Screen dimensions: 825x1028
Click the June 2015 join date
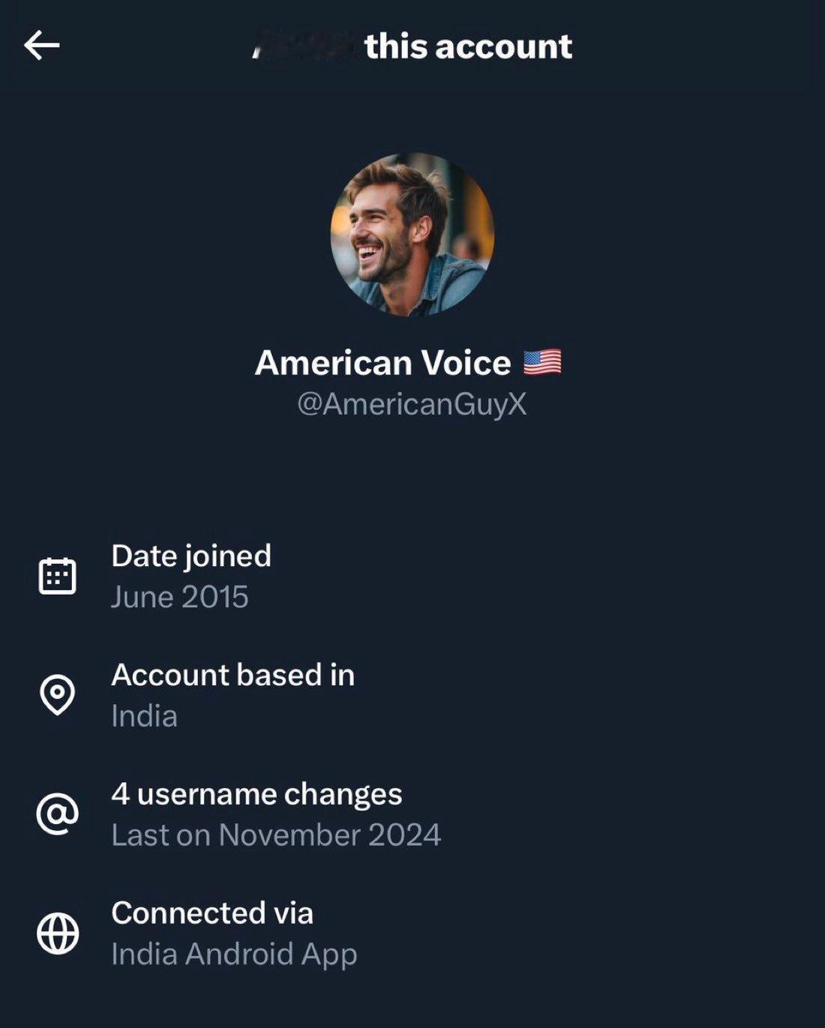pos(180,597)
